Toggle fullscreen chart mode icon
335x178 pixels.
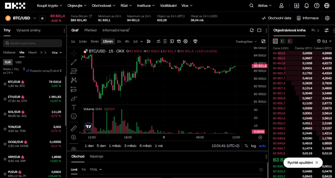(x=263, y=41)
